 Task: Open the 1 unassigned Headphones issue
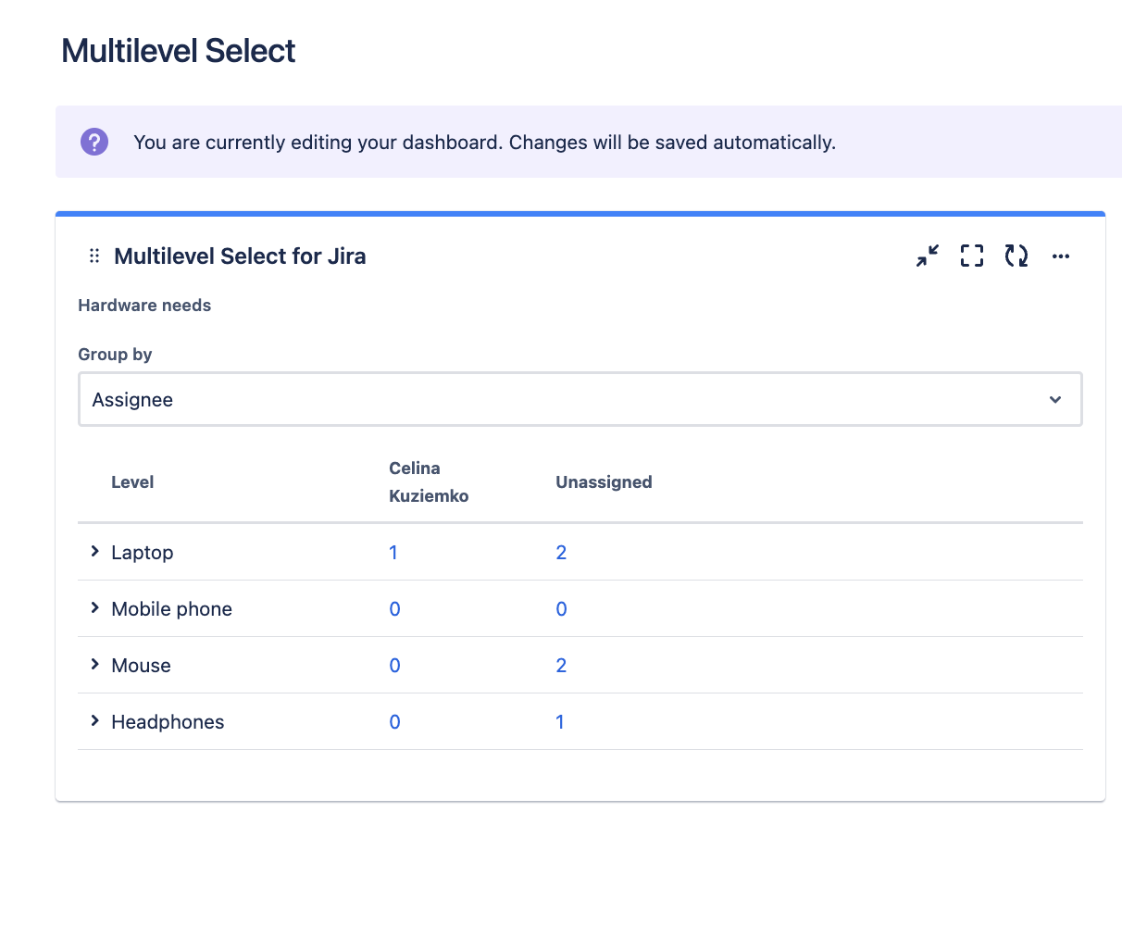point(560,721)
